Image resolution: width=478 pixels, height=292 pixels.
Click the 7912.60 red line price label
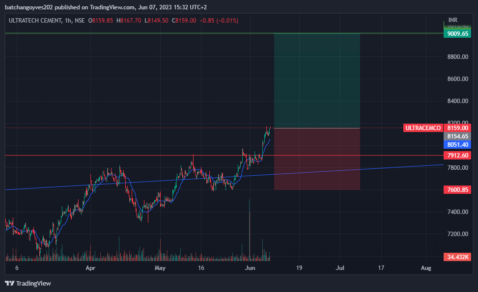tap(457, 155)
